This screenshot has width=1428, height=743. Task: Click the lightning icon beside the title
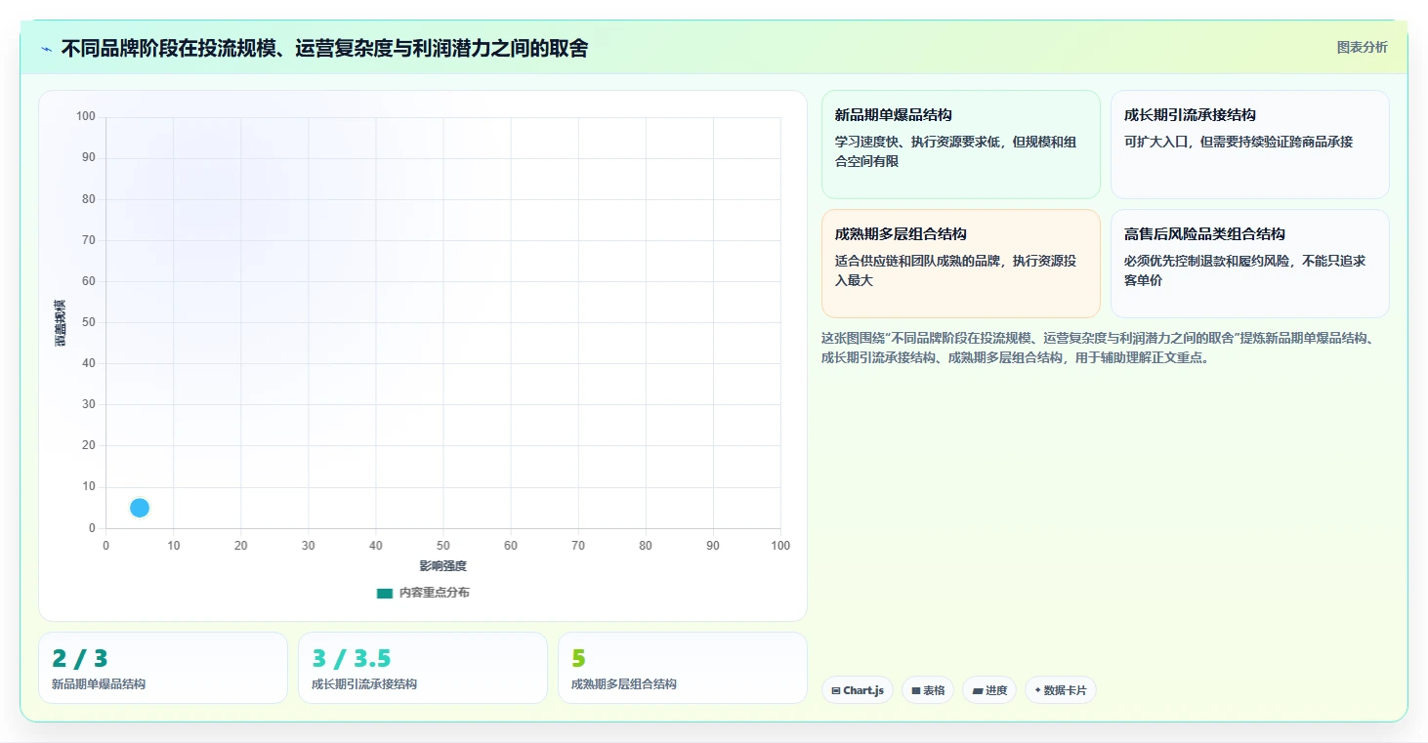(47, 49)
